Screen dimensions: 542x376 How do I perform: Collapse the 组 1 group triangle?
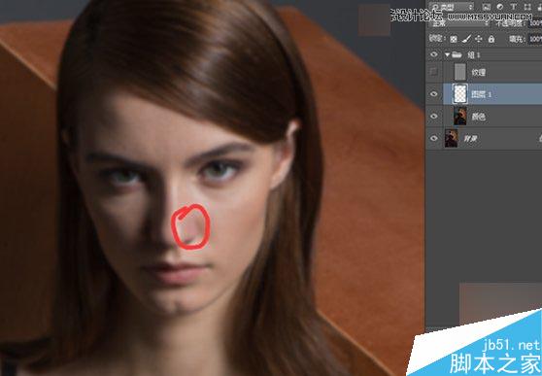point(447,54)
